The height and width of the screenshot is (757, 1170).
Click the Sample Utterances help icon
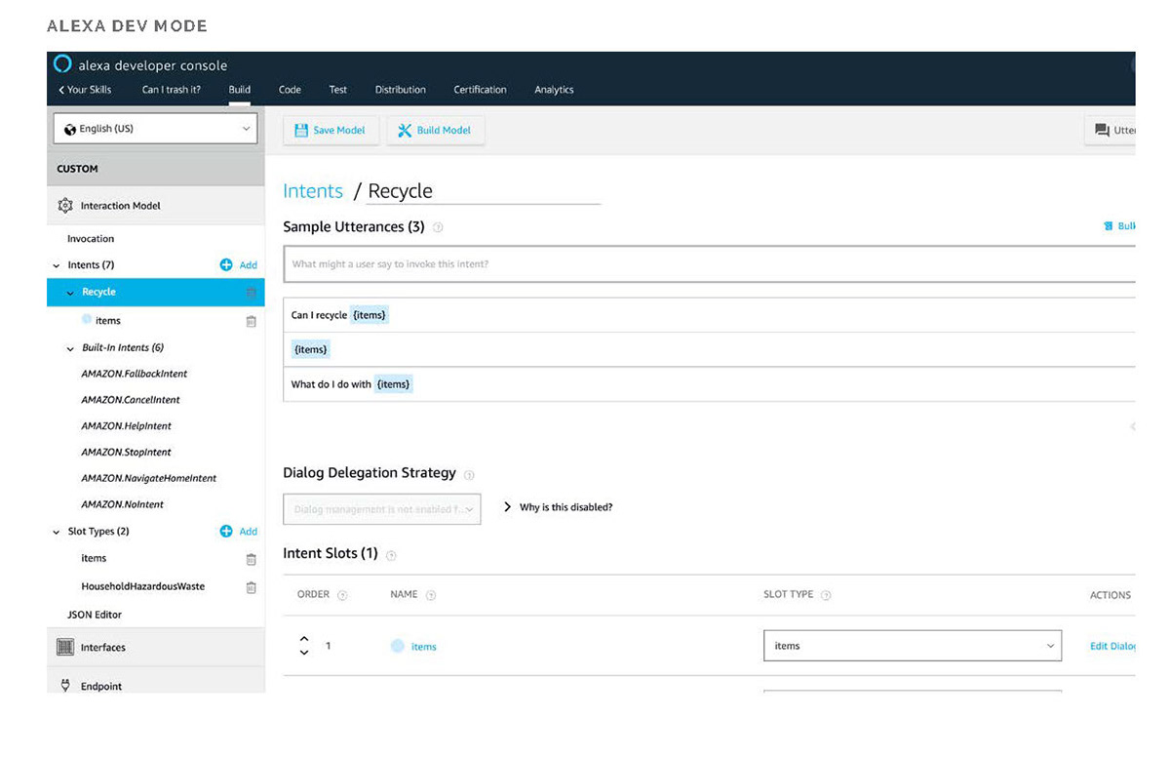[x=438, y=227]
